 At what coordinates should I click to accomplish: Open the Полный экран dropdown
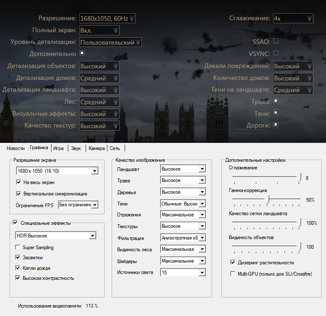click(100, 30)
